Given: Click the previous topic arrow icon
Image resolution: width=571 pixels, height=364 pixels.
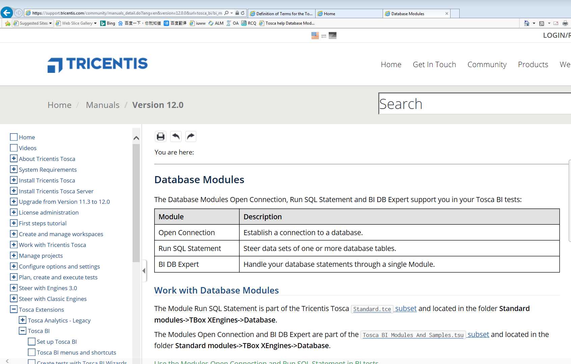Looking at the screenshot, I should (176, 136).
